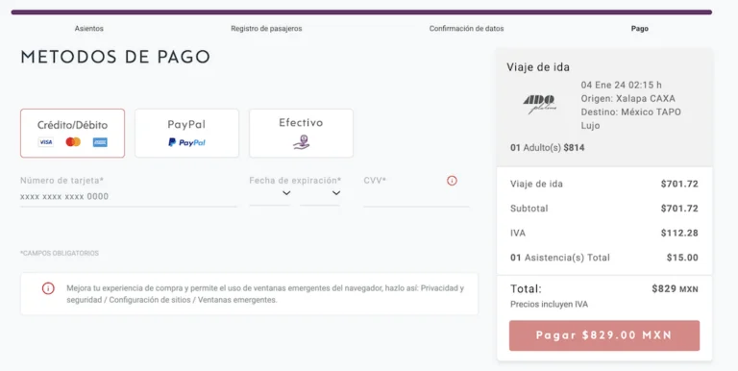
Task: Click Pagar $829.00 MXN button
Action: tap(604, 335)
